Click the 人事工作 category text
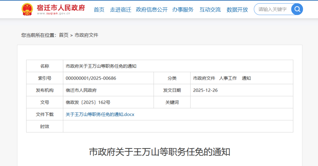318x166 pixels. (228, 78)
